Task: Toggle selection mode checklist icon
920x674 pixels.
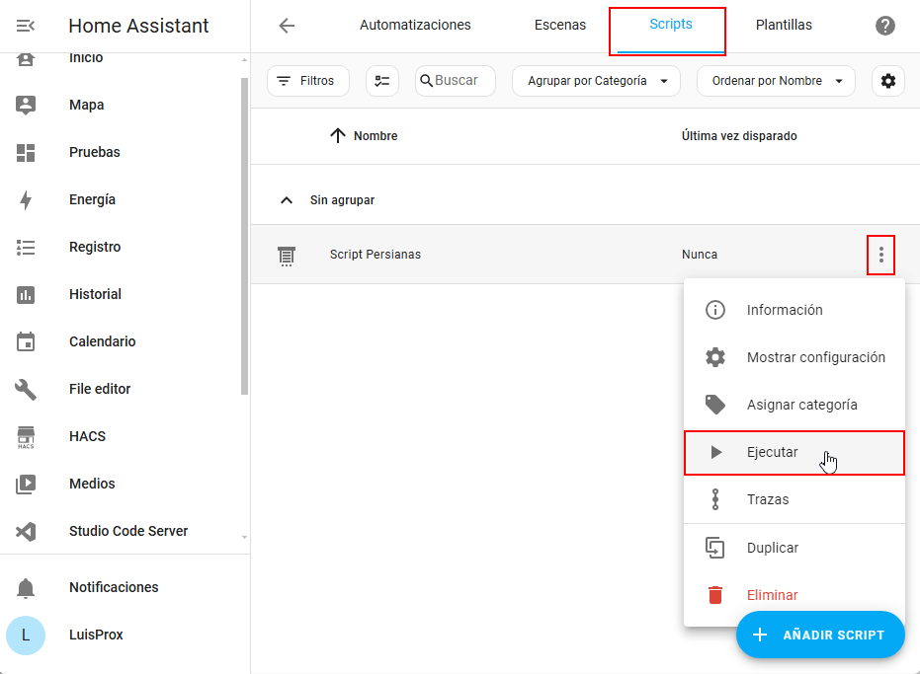Action: (x=382, y=81)
